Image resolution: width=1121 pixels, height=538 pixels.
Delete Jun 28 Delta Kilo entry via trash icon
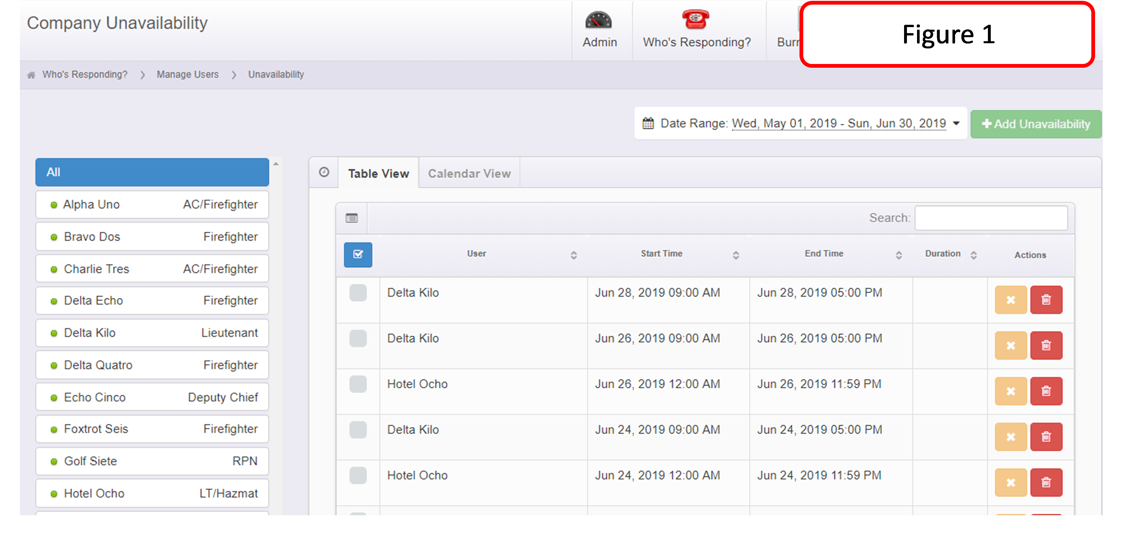1046,300
